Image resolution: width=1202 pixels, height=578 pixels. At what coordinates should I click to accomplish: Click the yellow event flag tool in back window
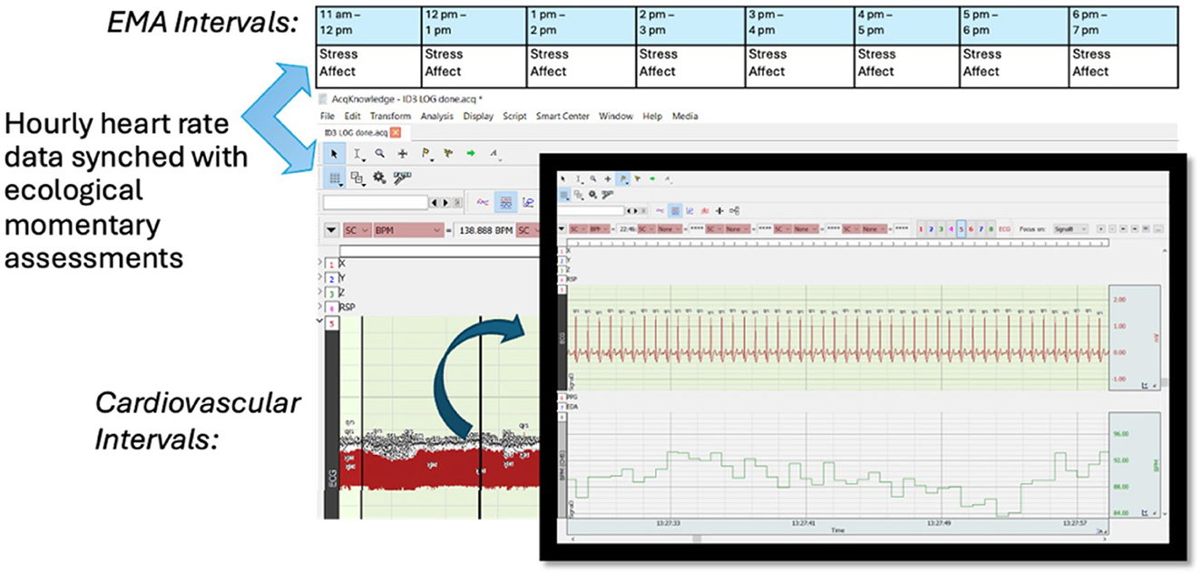pos(426,154)
